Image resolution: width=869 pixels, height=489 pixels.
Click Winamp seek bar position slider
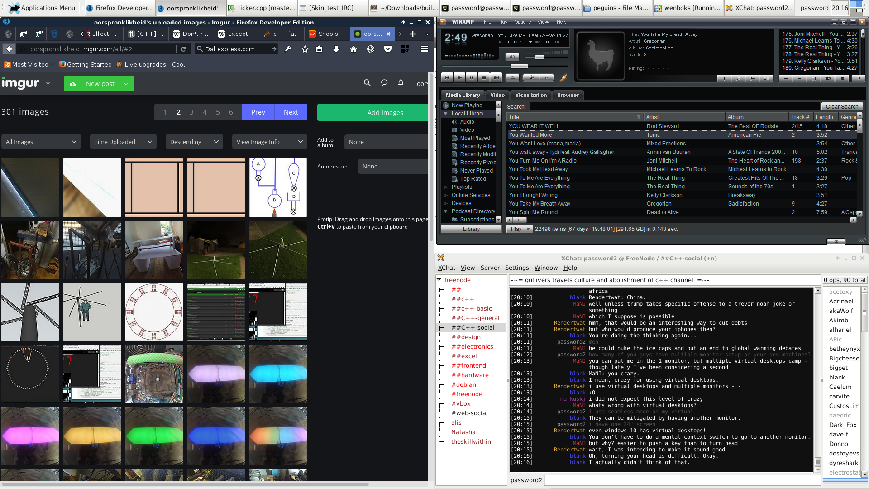pyautogui.click(x=519, y=66)
